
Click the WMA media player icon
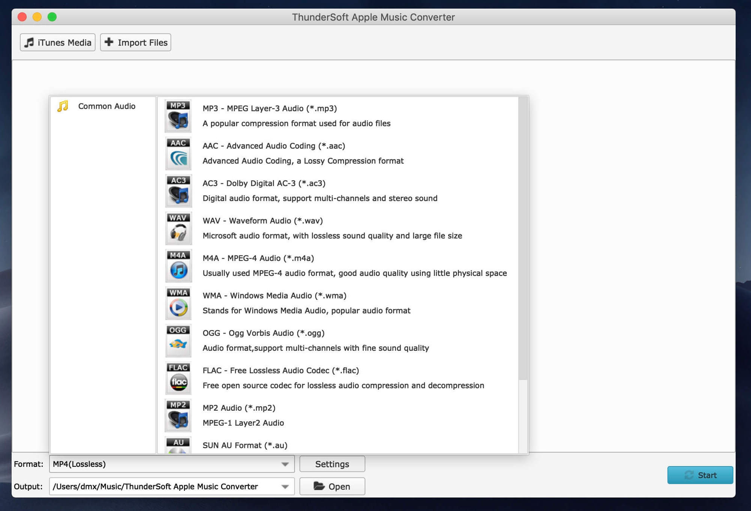(178, 303)
